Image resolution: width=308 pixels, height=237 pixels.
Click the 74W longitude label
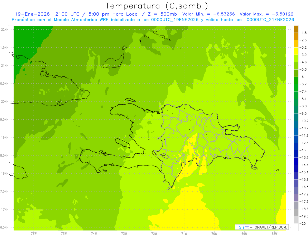94,233
